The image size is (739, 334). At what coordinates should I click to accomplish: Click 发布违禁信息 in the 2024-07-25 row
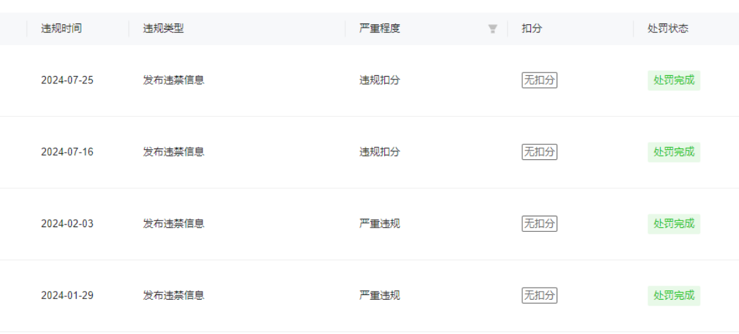click(174, 80)
